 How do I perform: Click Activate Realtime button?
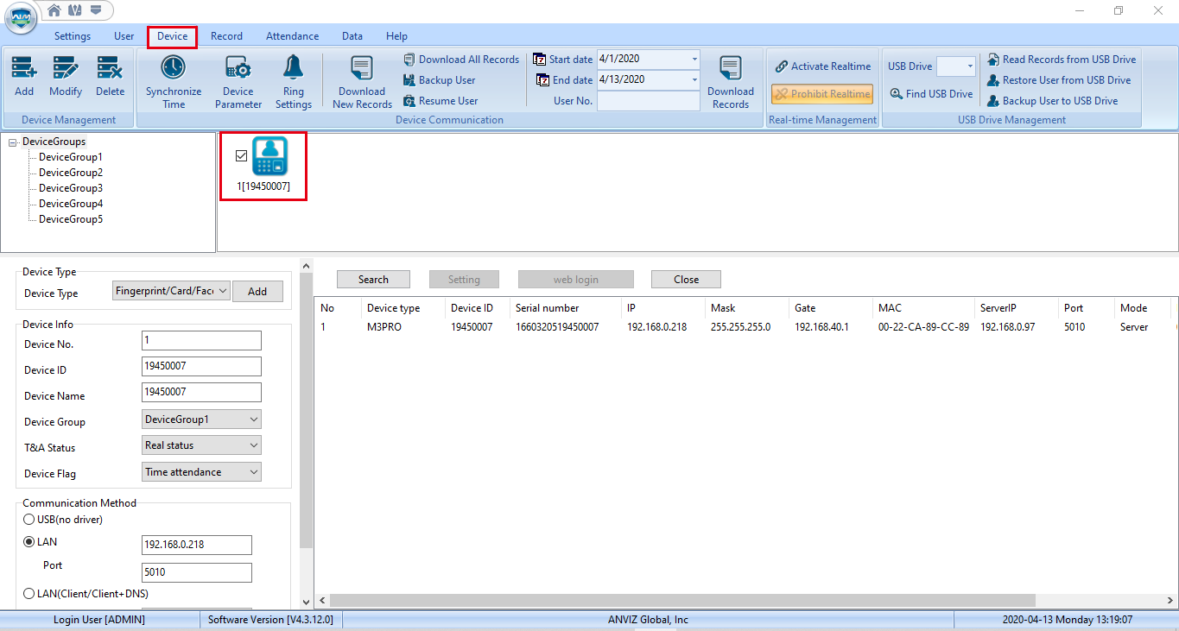coord(822,66)
